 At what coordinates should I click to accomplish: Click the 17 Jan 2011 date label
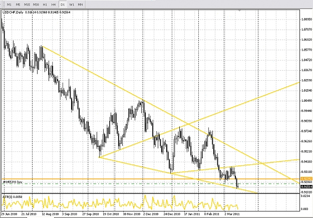coord(192,214)
